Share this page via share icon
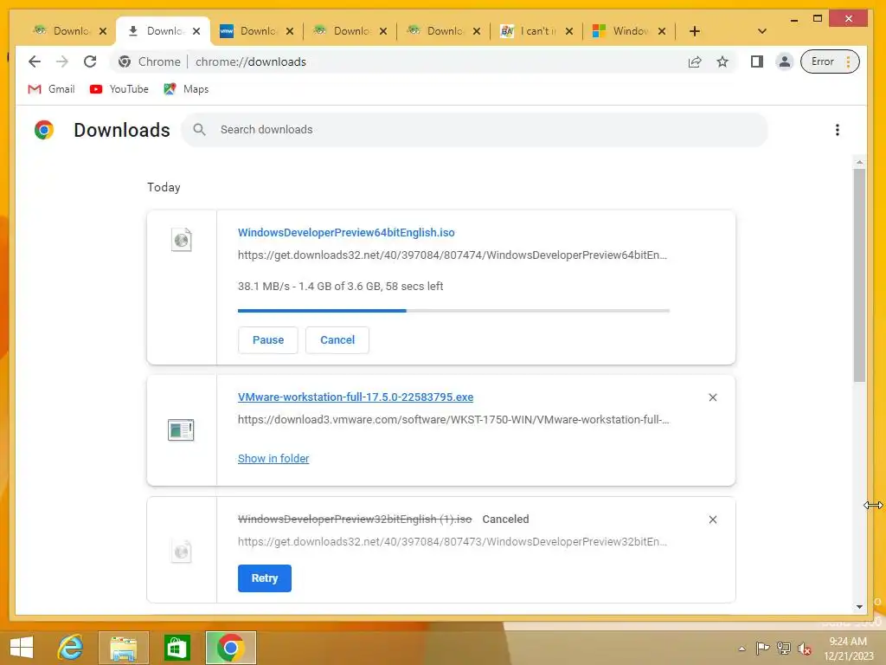Screen dimensions: 886x665 (695, 61)
